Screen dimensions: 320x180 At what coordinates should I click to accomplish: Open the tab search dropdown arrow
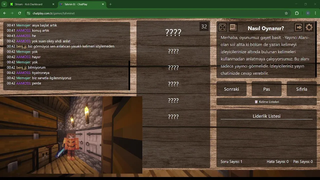tap(4, 4)
